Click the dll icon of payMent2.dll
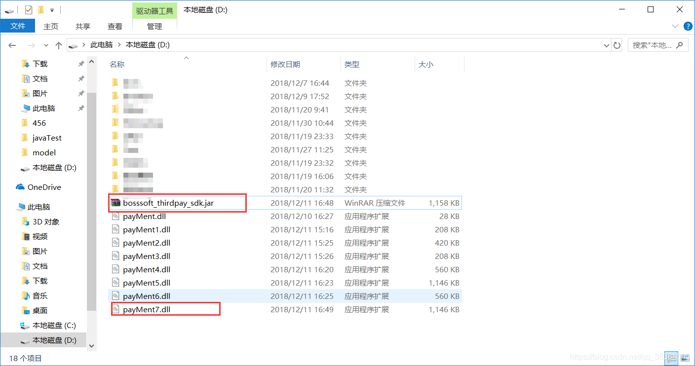This screenshot has width=695, height=366. point(116,243)
